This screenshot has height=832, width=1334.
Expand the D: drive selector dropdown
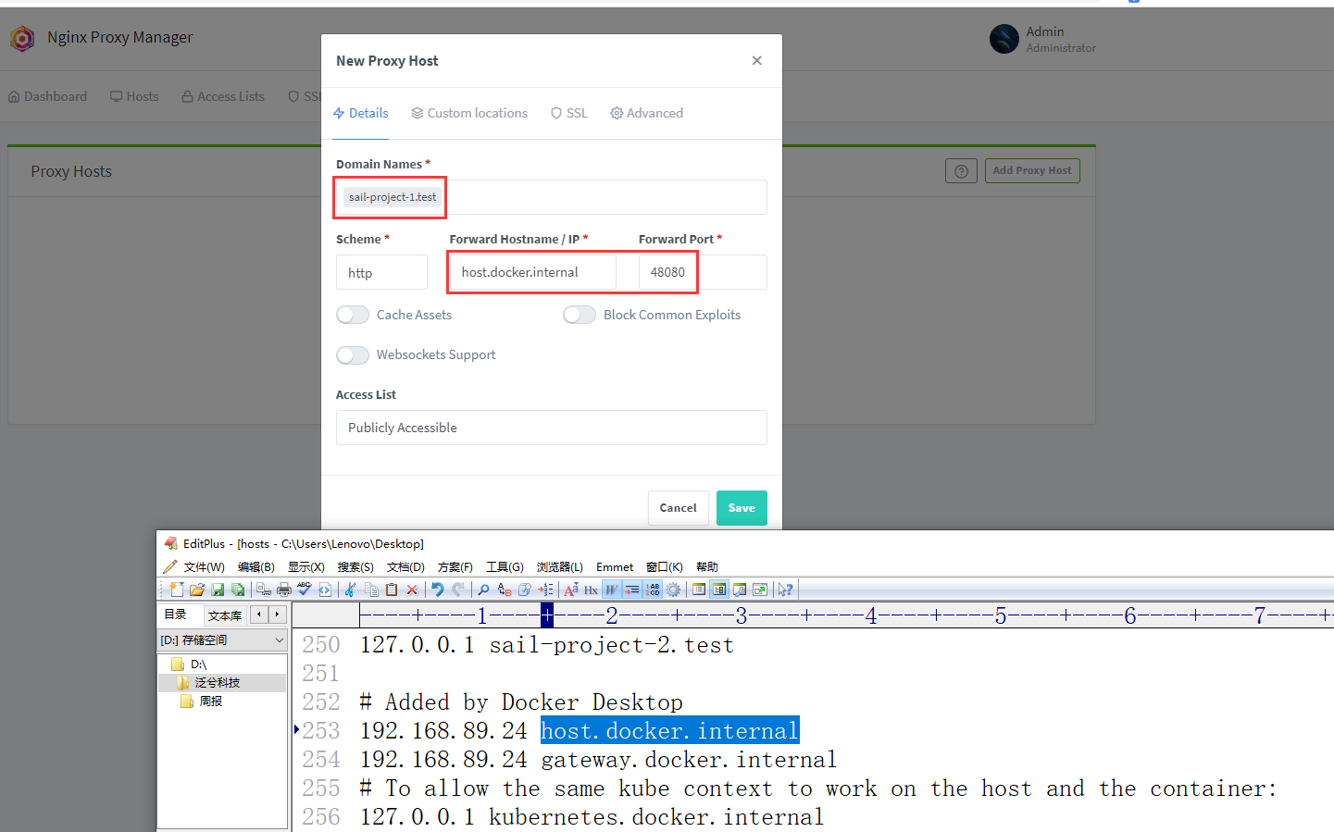(222, 640)
